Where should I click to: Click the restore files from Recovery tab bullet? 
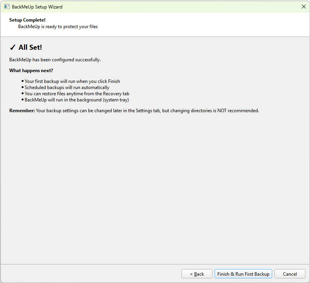(x=77, y=94)
